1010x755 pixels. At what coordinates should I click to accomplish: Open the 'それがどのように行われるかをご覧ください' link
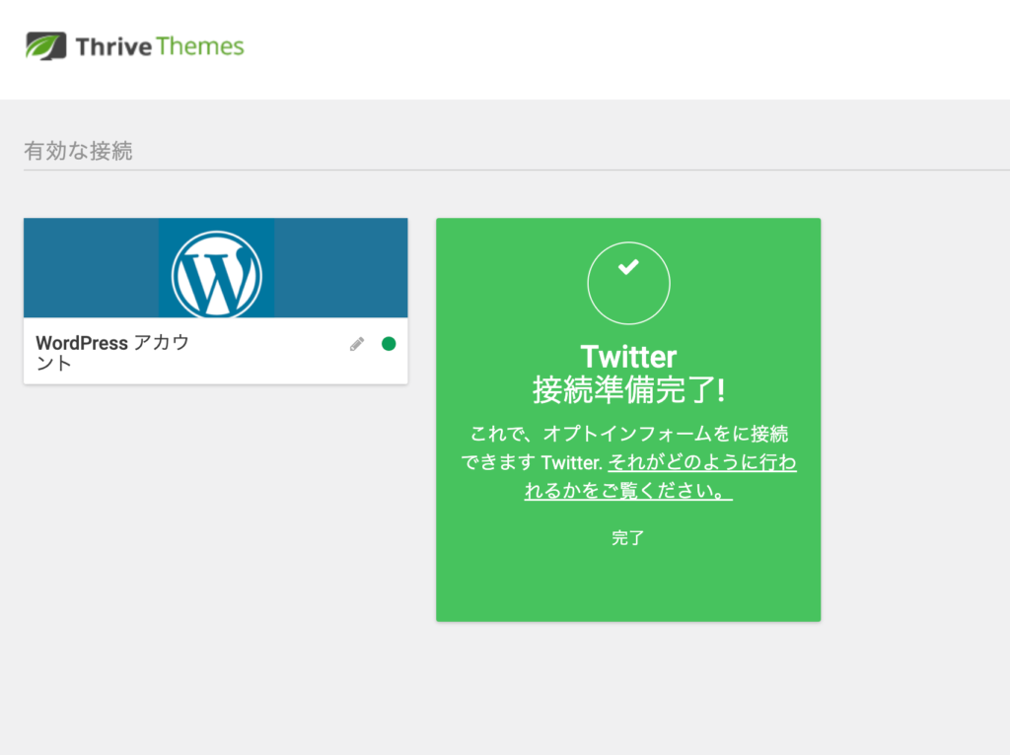[660, 476]
